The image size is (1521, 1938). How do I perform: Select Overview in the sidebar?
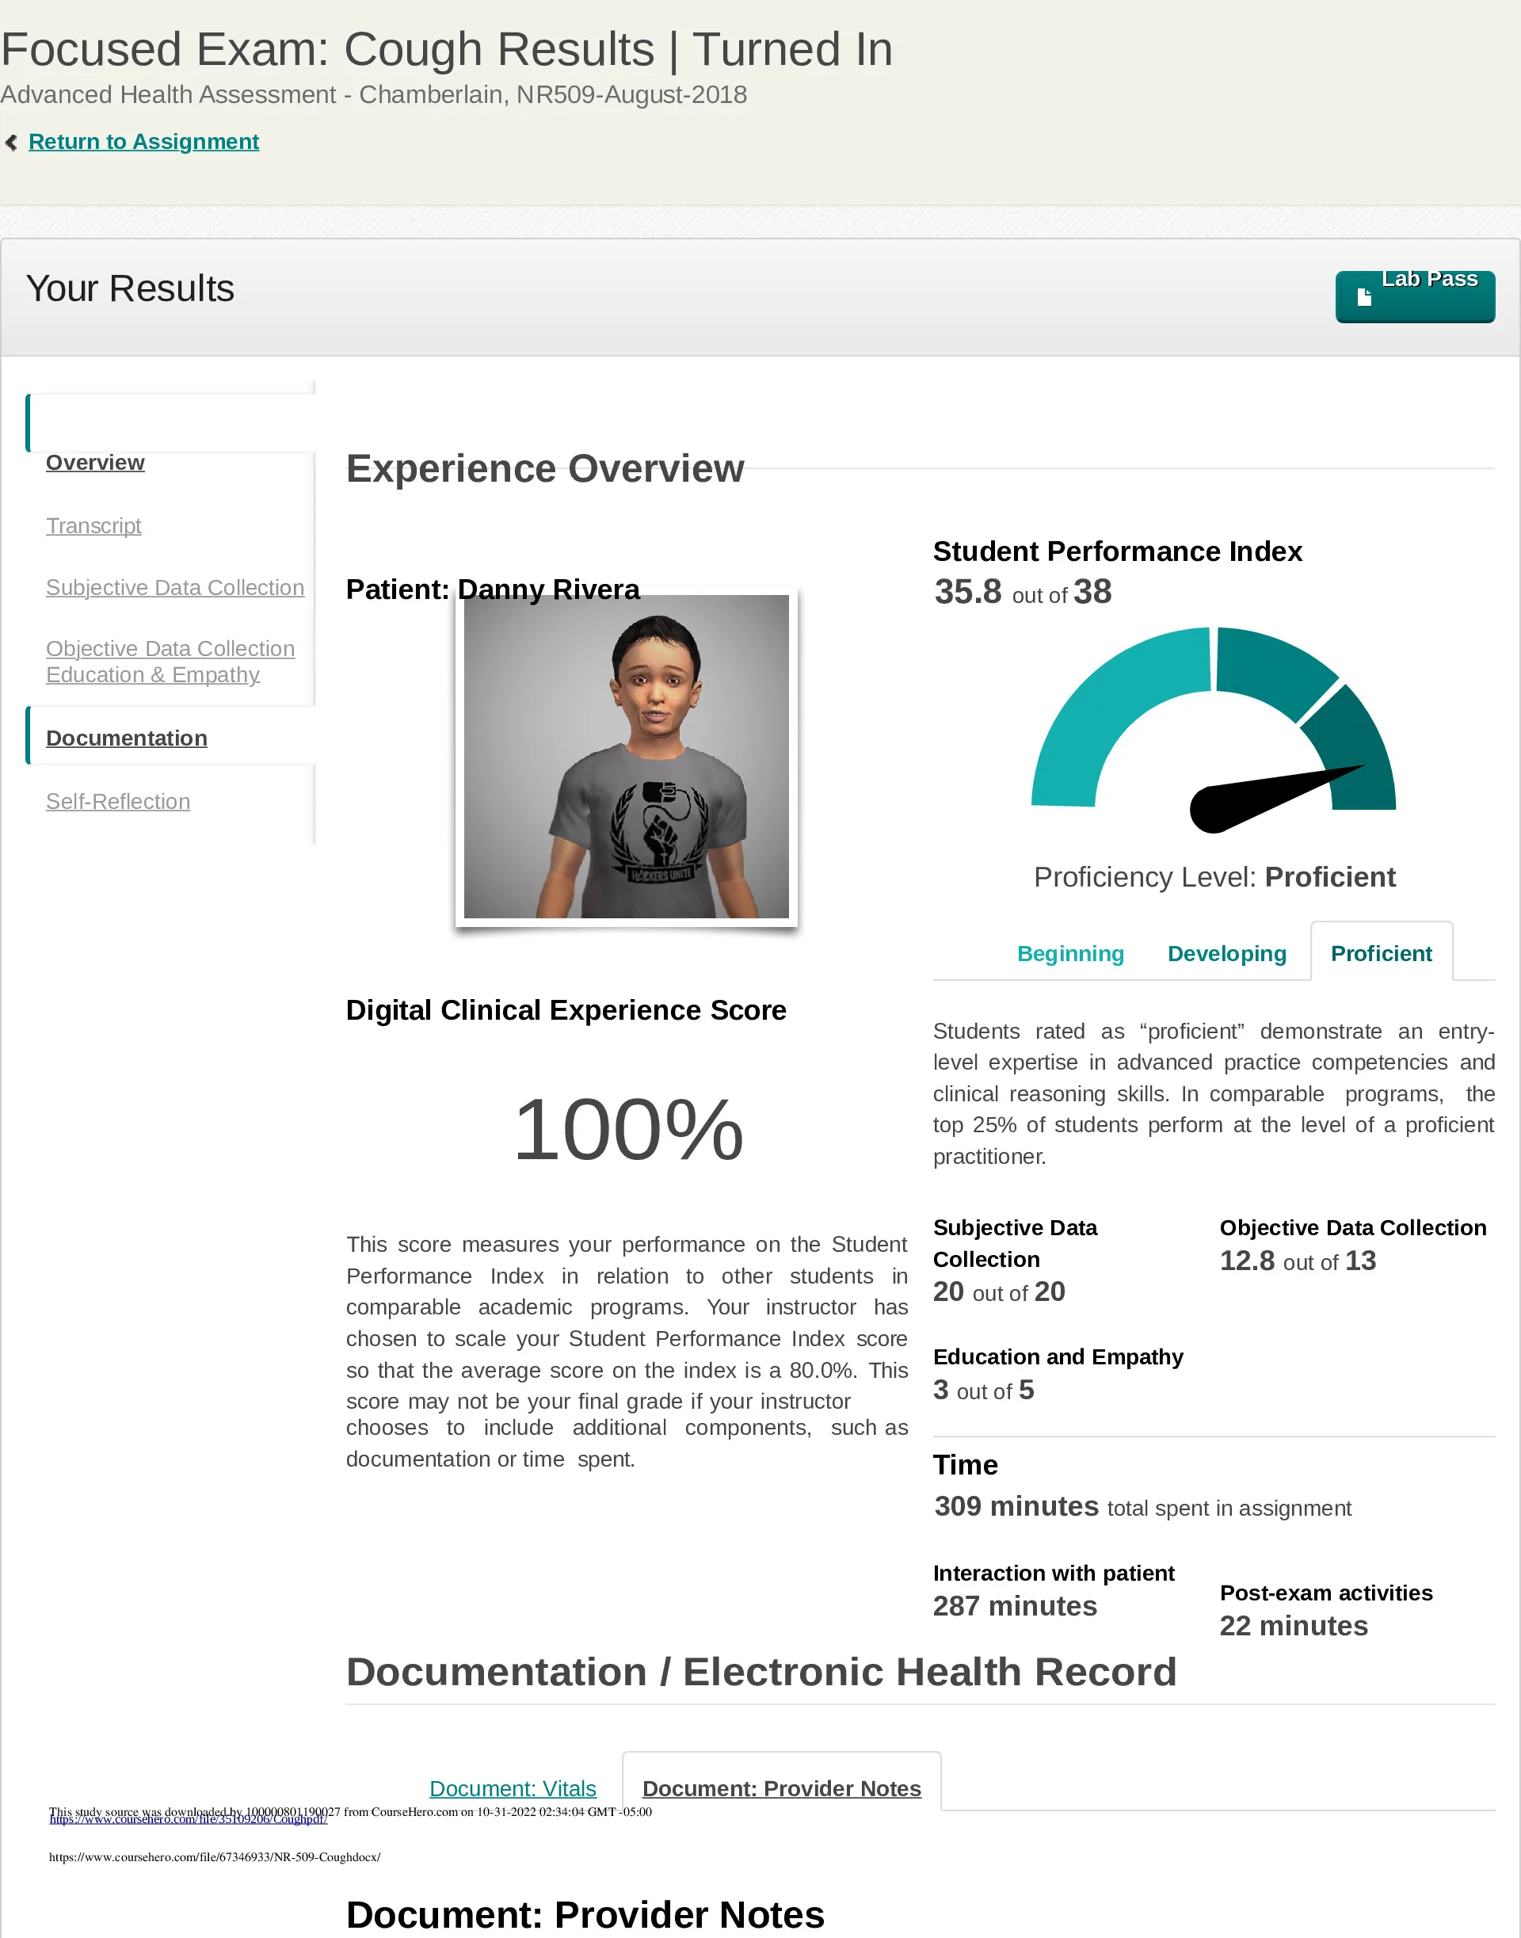[95, 462]
